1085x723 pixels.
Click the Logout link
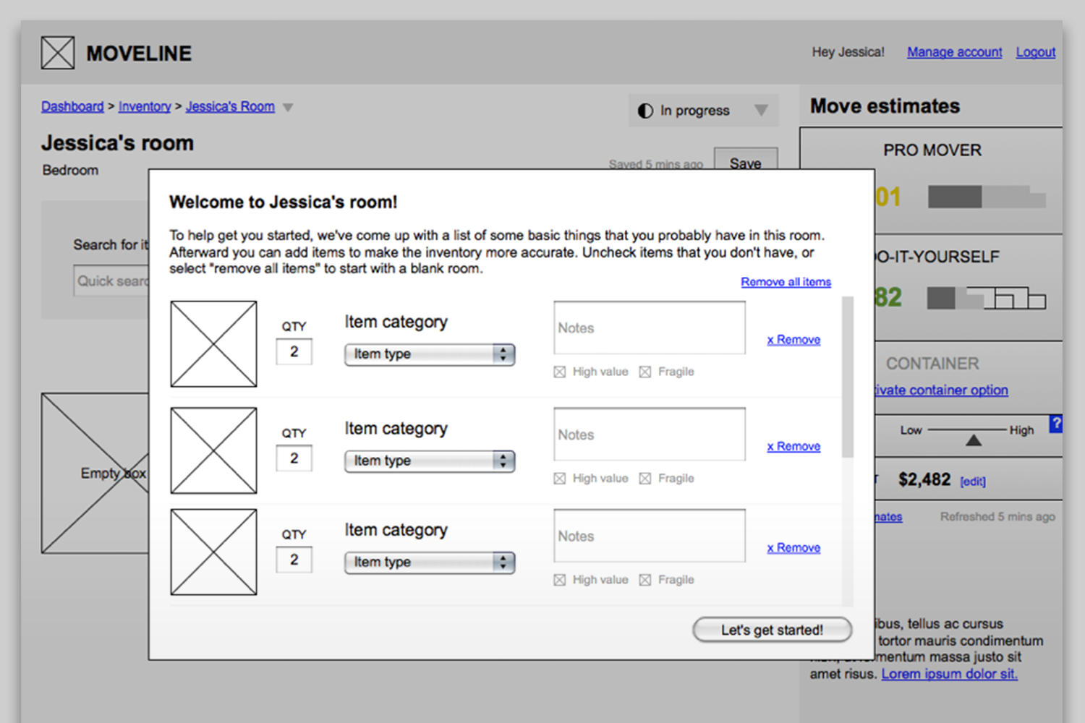[1036, 52]
